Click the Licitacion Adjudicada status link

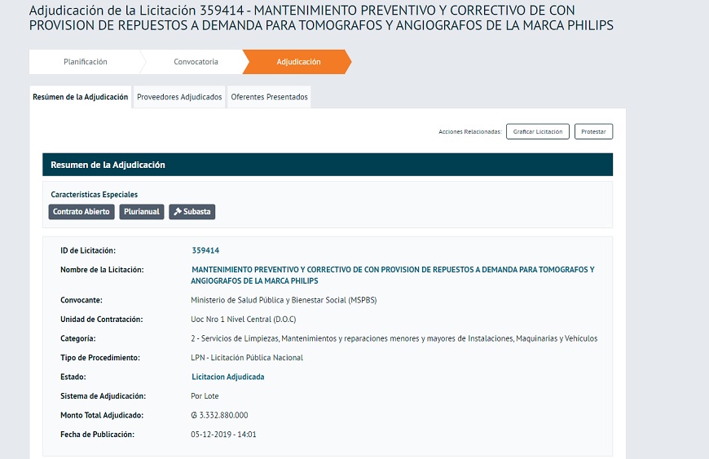[x=227, y=377]
